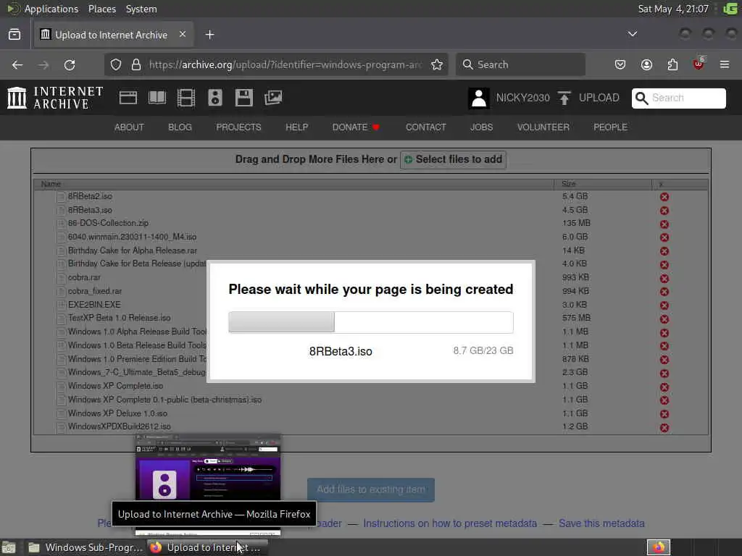Open the Firefox extensions puzzle icon

(x=672, y=64)
